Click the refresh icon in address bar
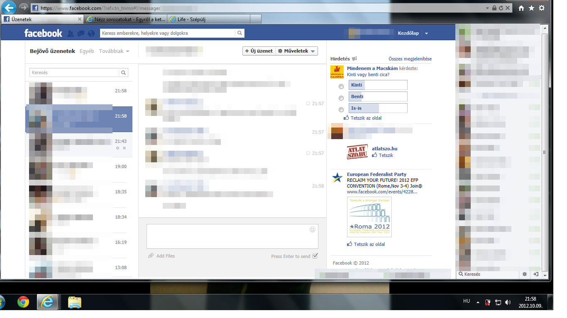The image size is (567, 318). [501, 8]
